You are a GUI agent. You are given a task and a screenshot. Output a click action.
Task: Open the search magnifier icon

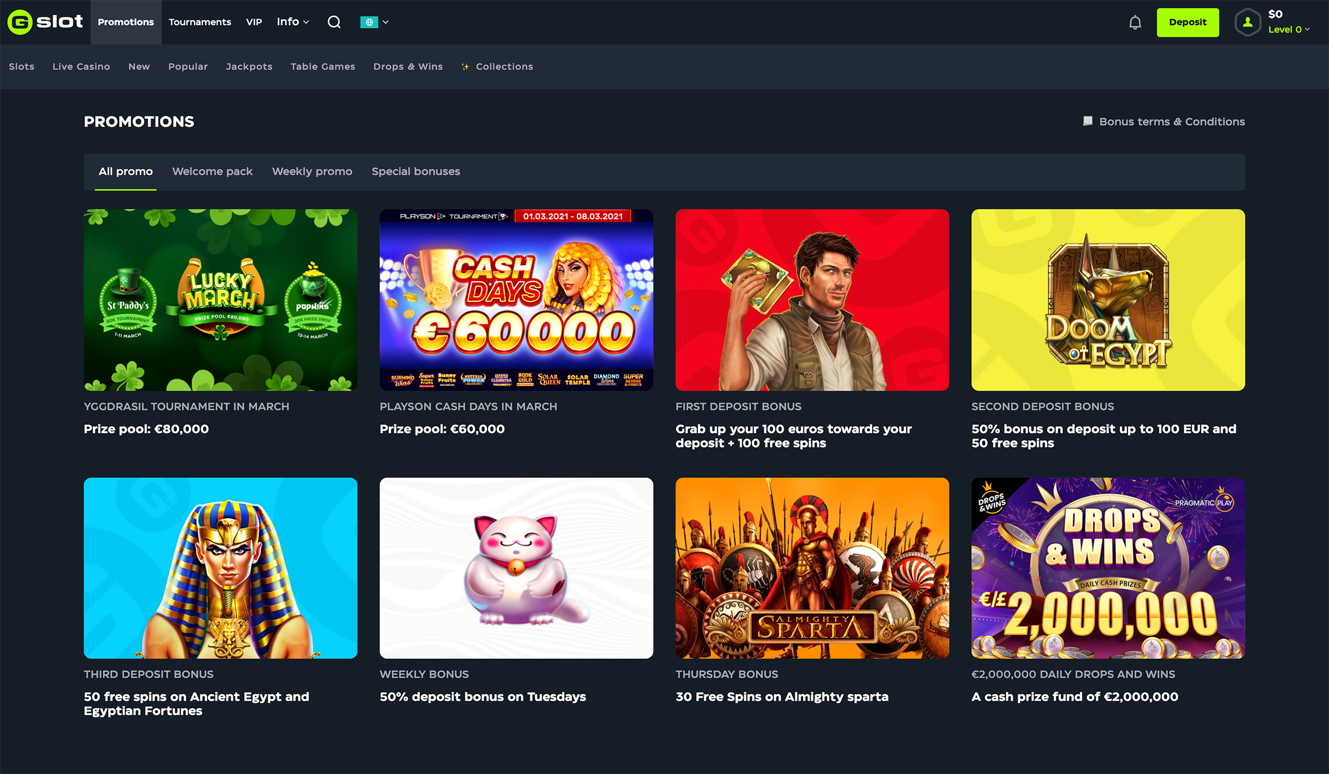coord(334,22)
